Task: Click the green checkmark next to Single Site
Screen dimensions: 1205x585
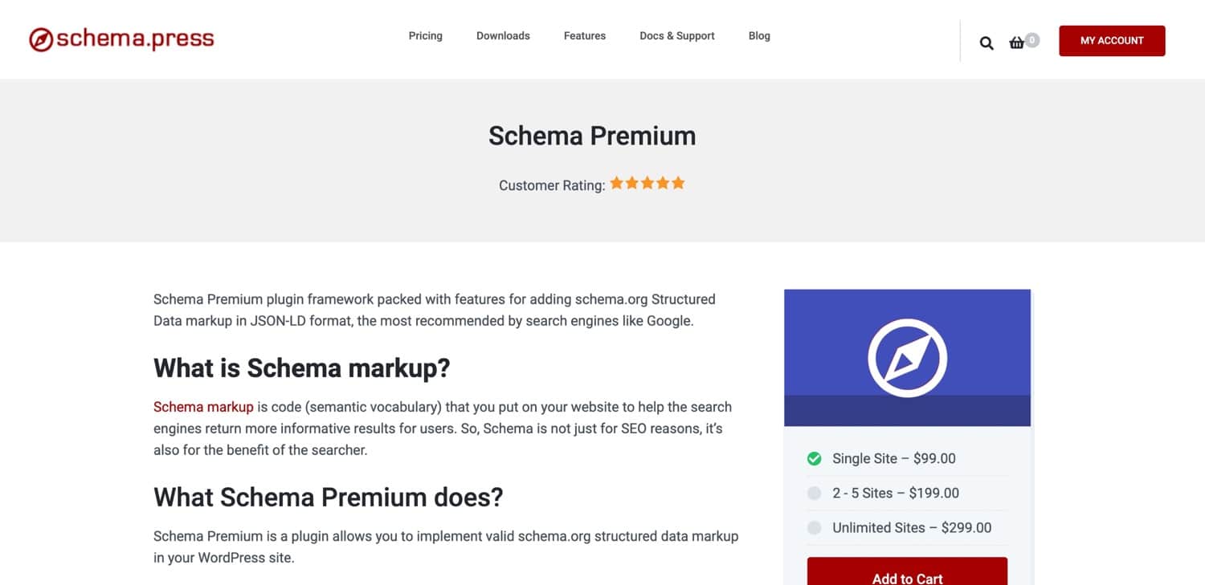Action: click(814, 458)
